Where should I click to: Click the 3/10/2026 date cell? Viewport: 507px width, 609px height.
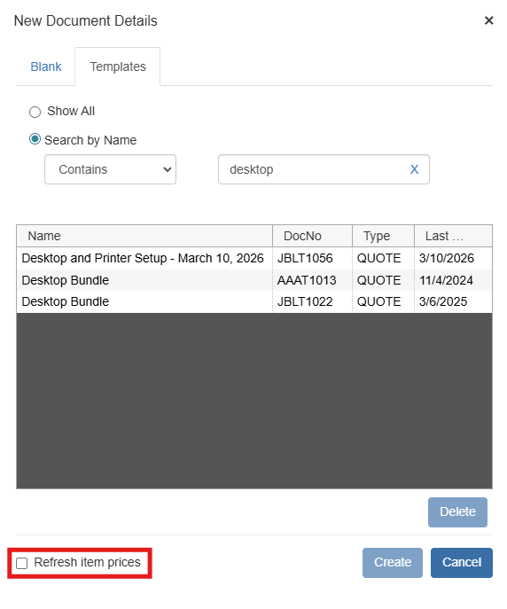click(453, 258)
